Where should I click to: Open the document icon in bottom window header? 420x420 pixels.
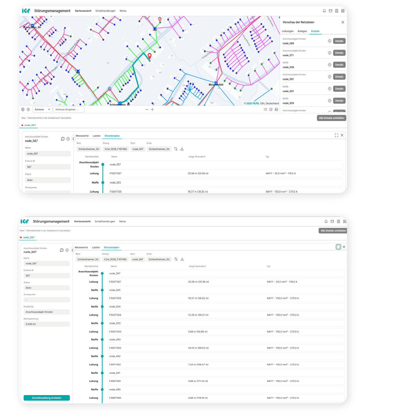(338, 221)
